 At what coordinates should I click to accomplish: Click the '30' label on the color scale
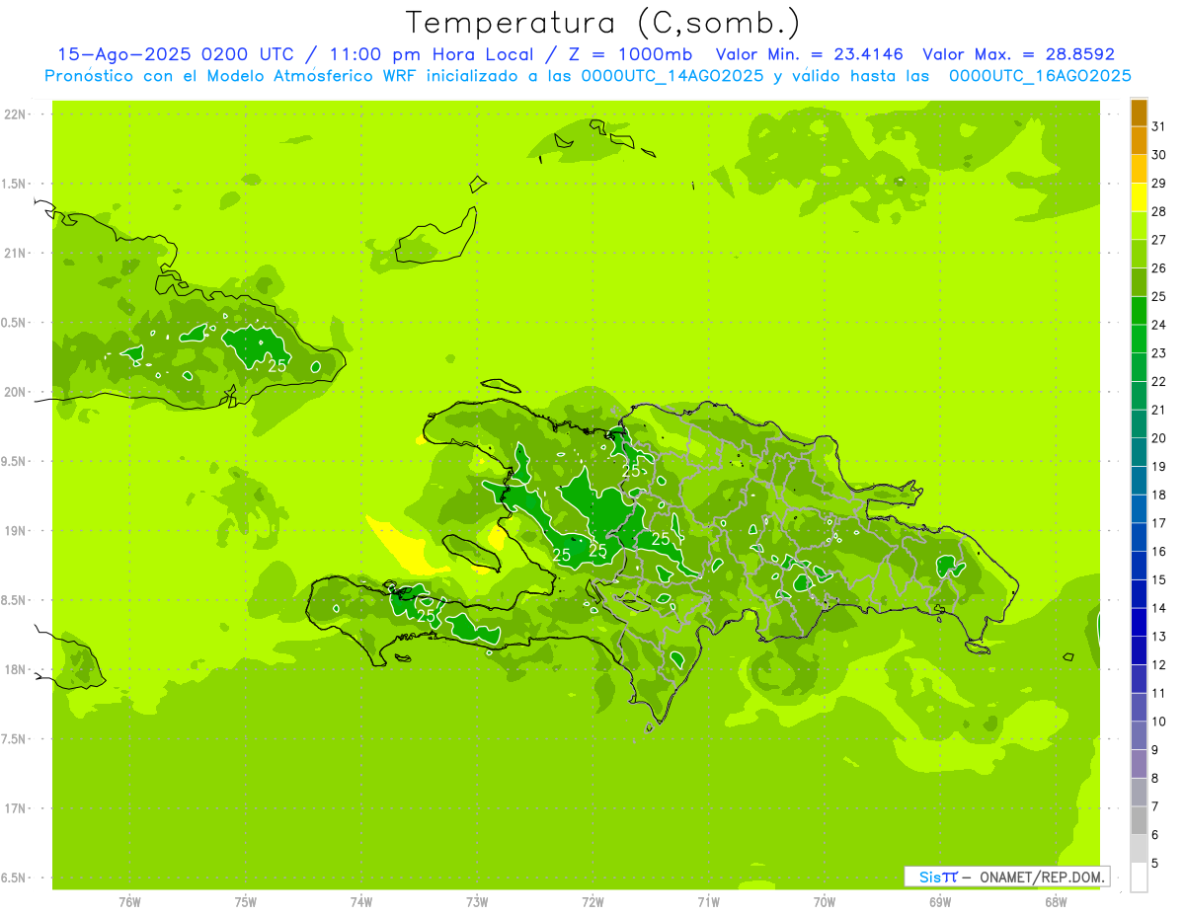pos(1159,155)
